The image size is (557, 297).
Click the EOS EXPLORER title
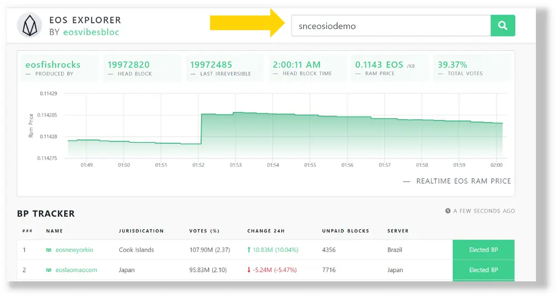click(85, 20)
